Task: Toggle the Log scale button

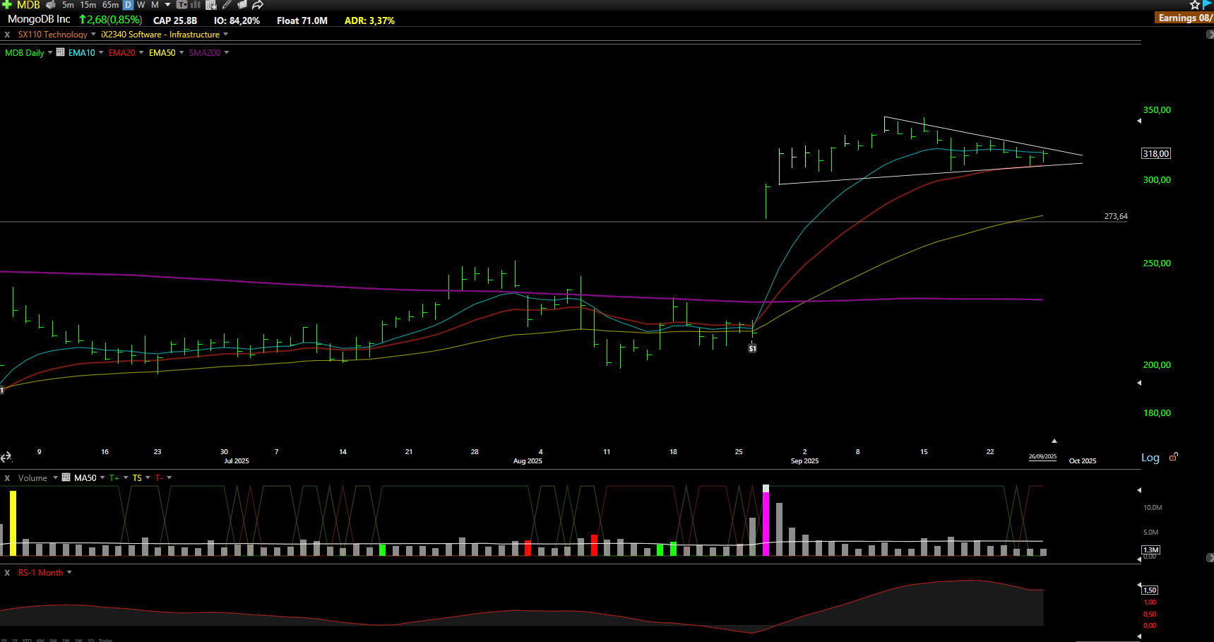Action: coord(1150,458)
